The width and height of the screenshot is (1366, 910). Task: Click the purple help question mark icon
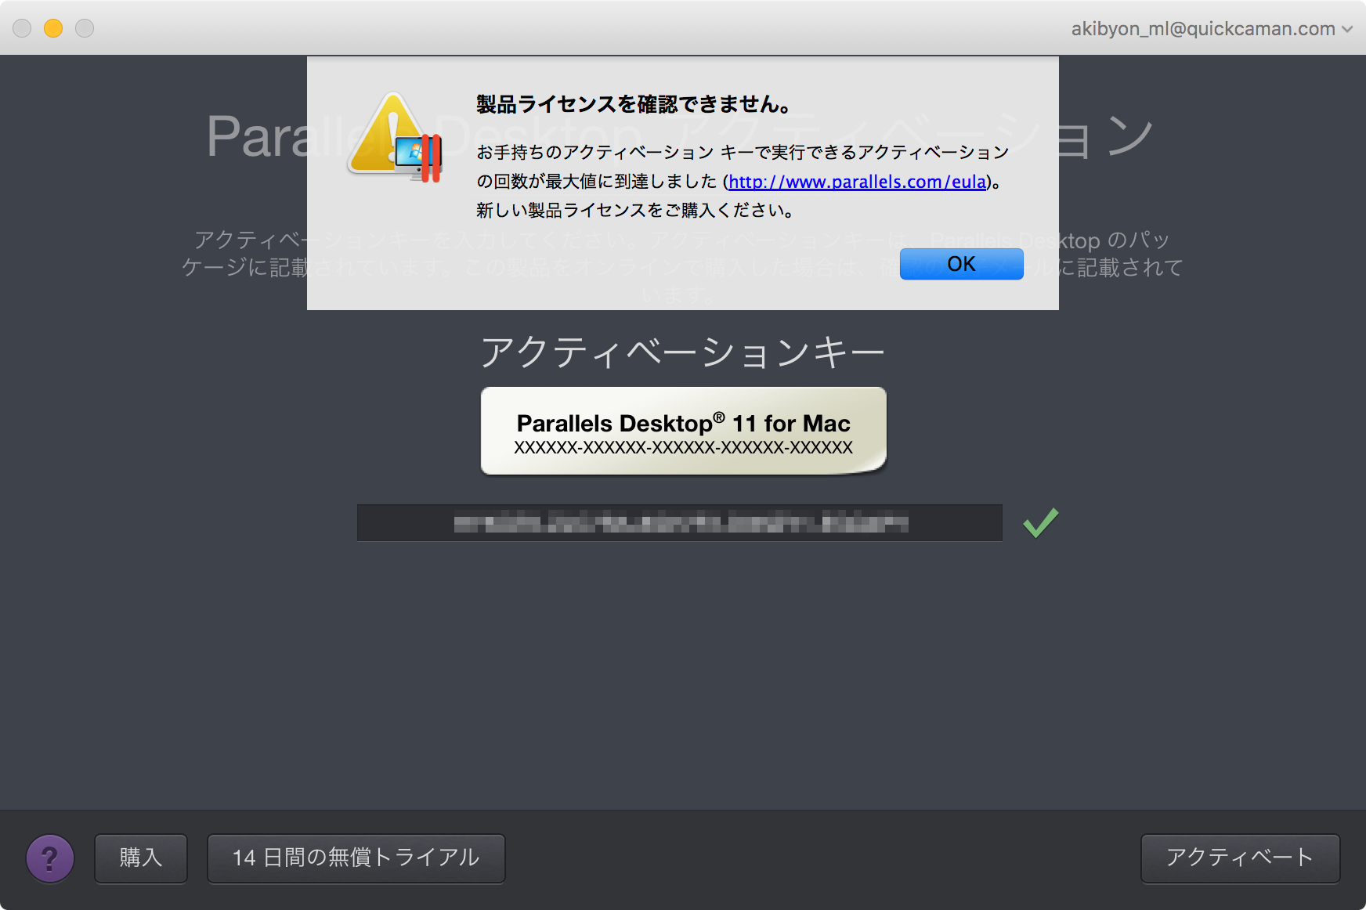tap(50, 858)
